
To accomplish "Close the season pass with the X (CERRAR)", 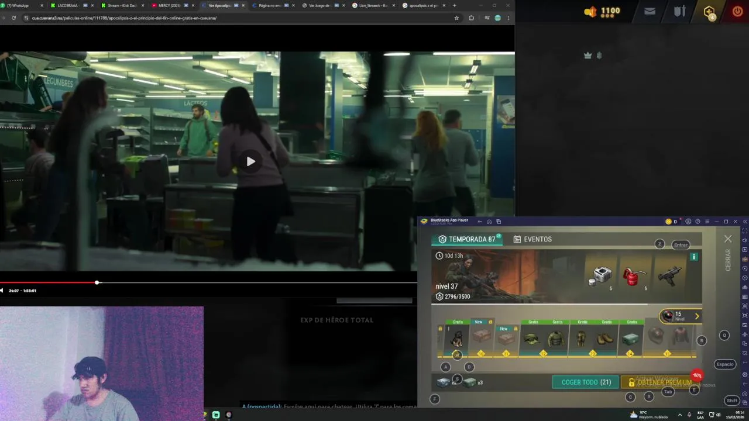I will [x=728, y=239].
